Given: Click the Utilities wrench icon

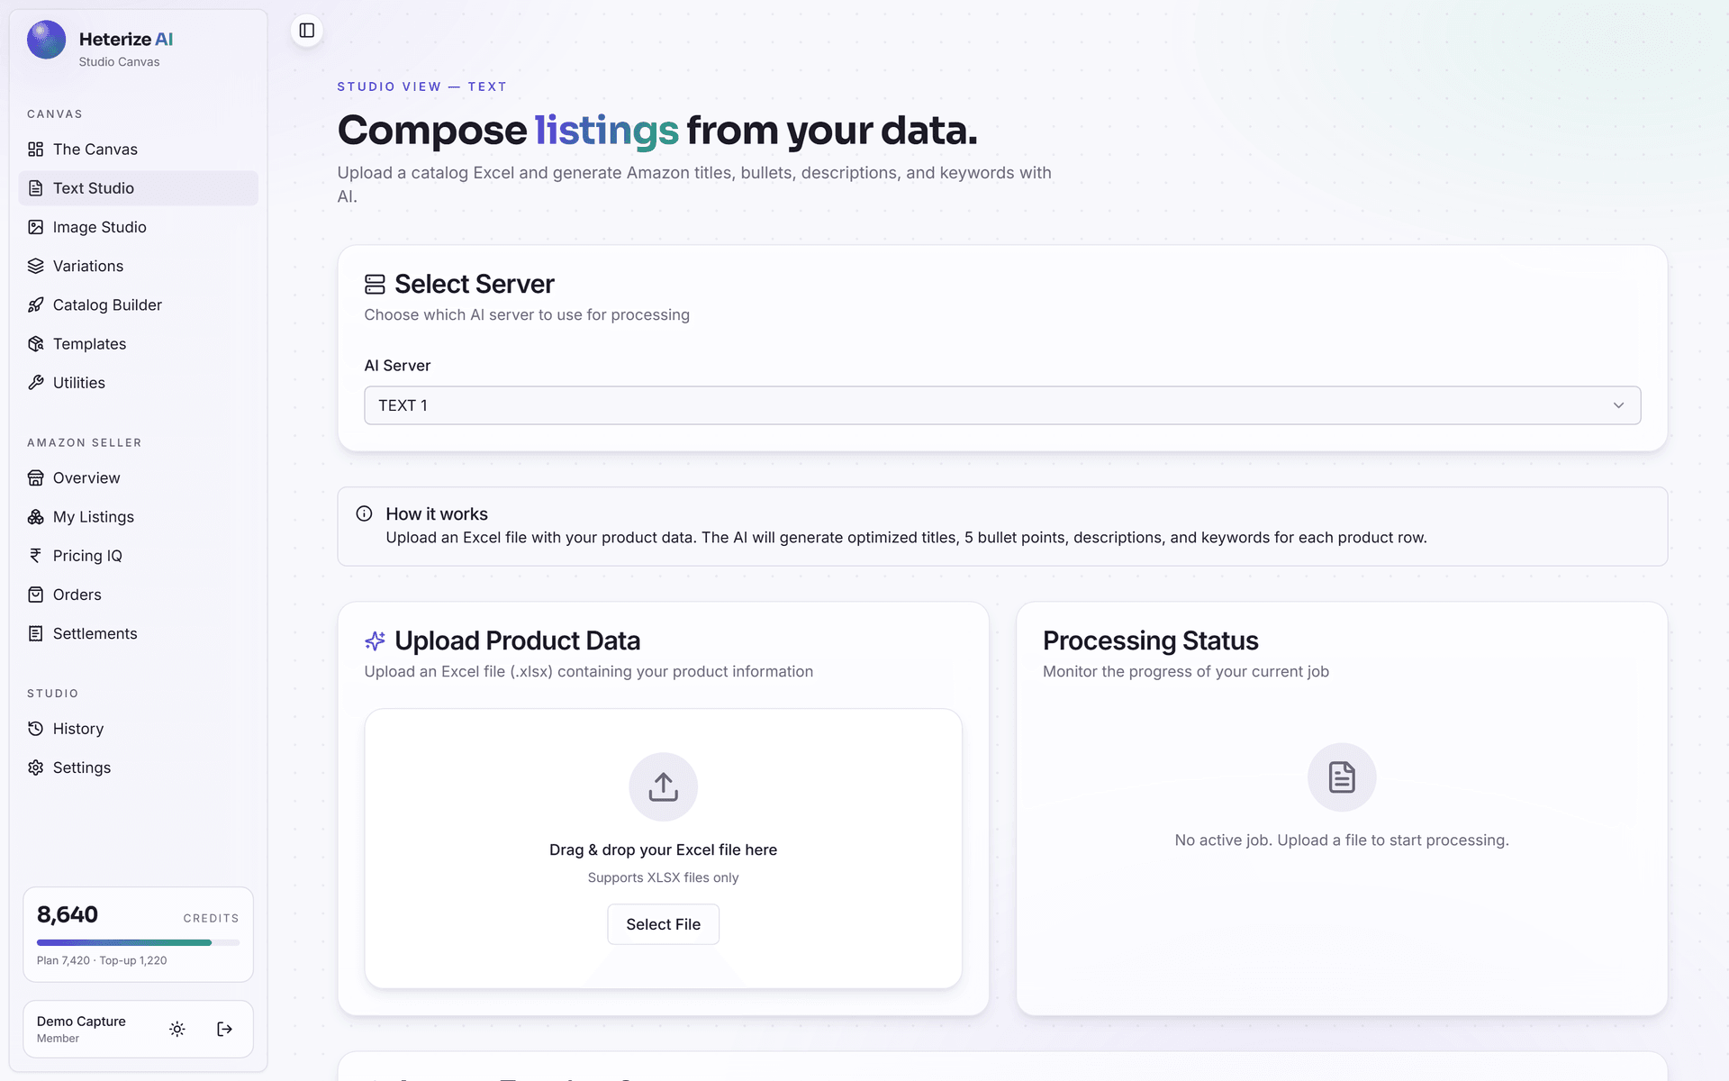Looking at the screenshot, I should 36,383.
